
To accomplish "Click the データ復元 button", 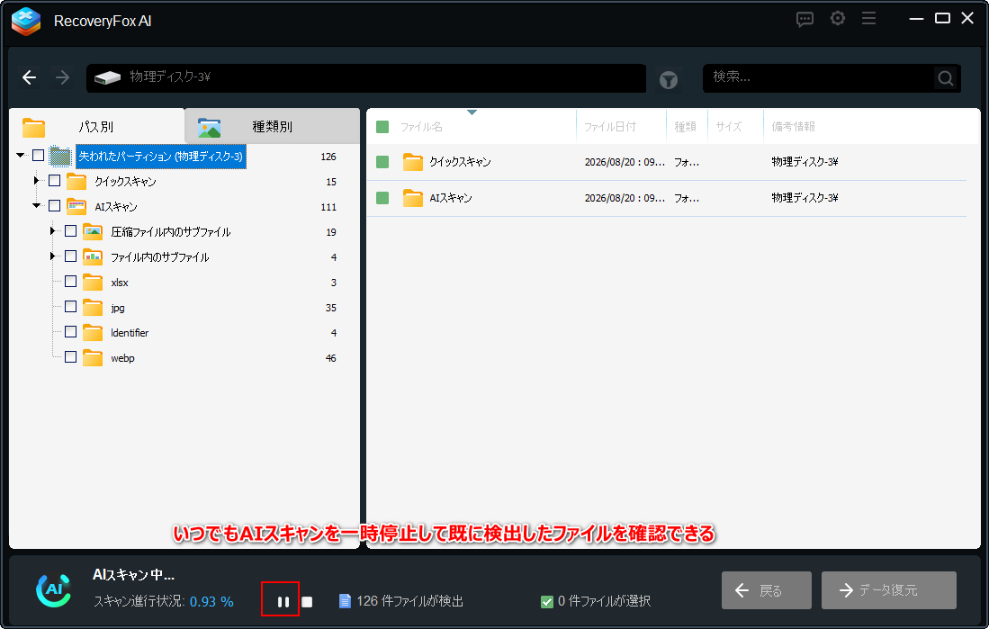I will coord(889,590).
